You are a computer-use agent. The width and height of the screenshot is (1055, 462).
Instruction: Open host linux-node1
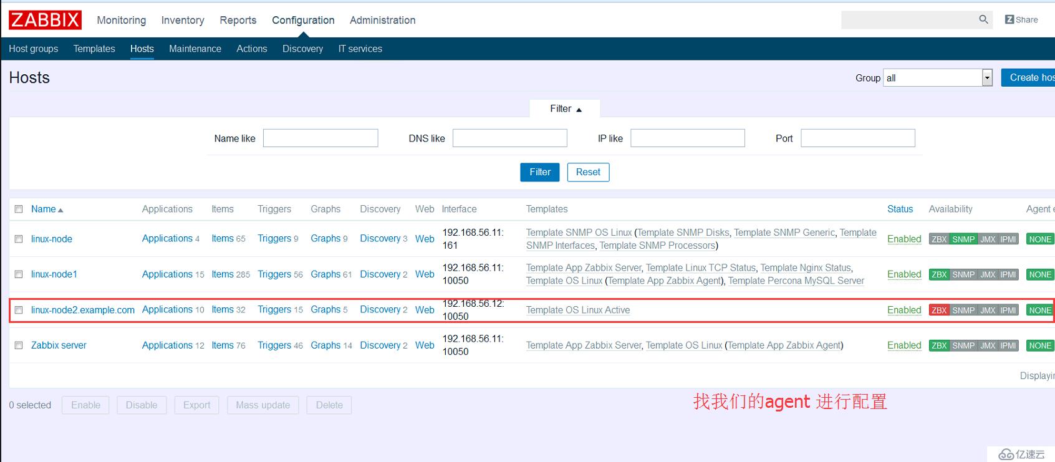click(54, 274)
